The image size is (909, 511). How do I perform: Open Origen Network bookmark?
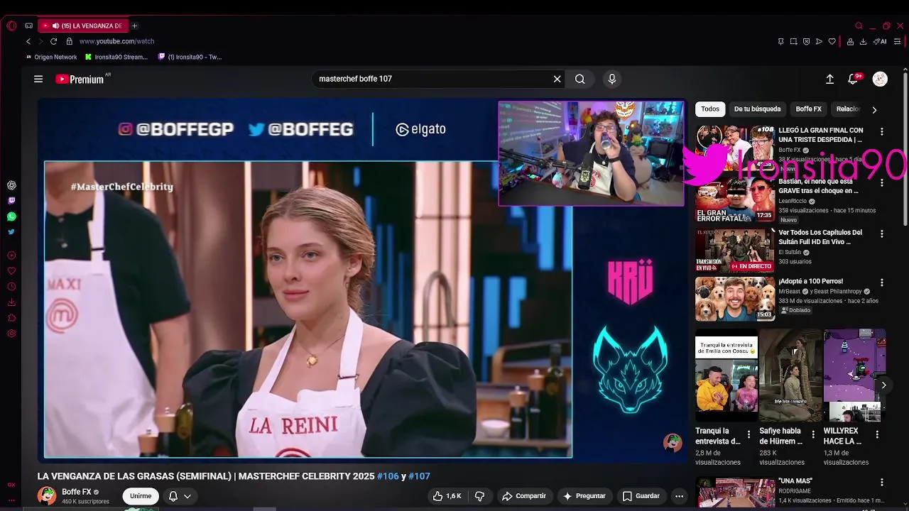pos(51,57)
